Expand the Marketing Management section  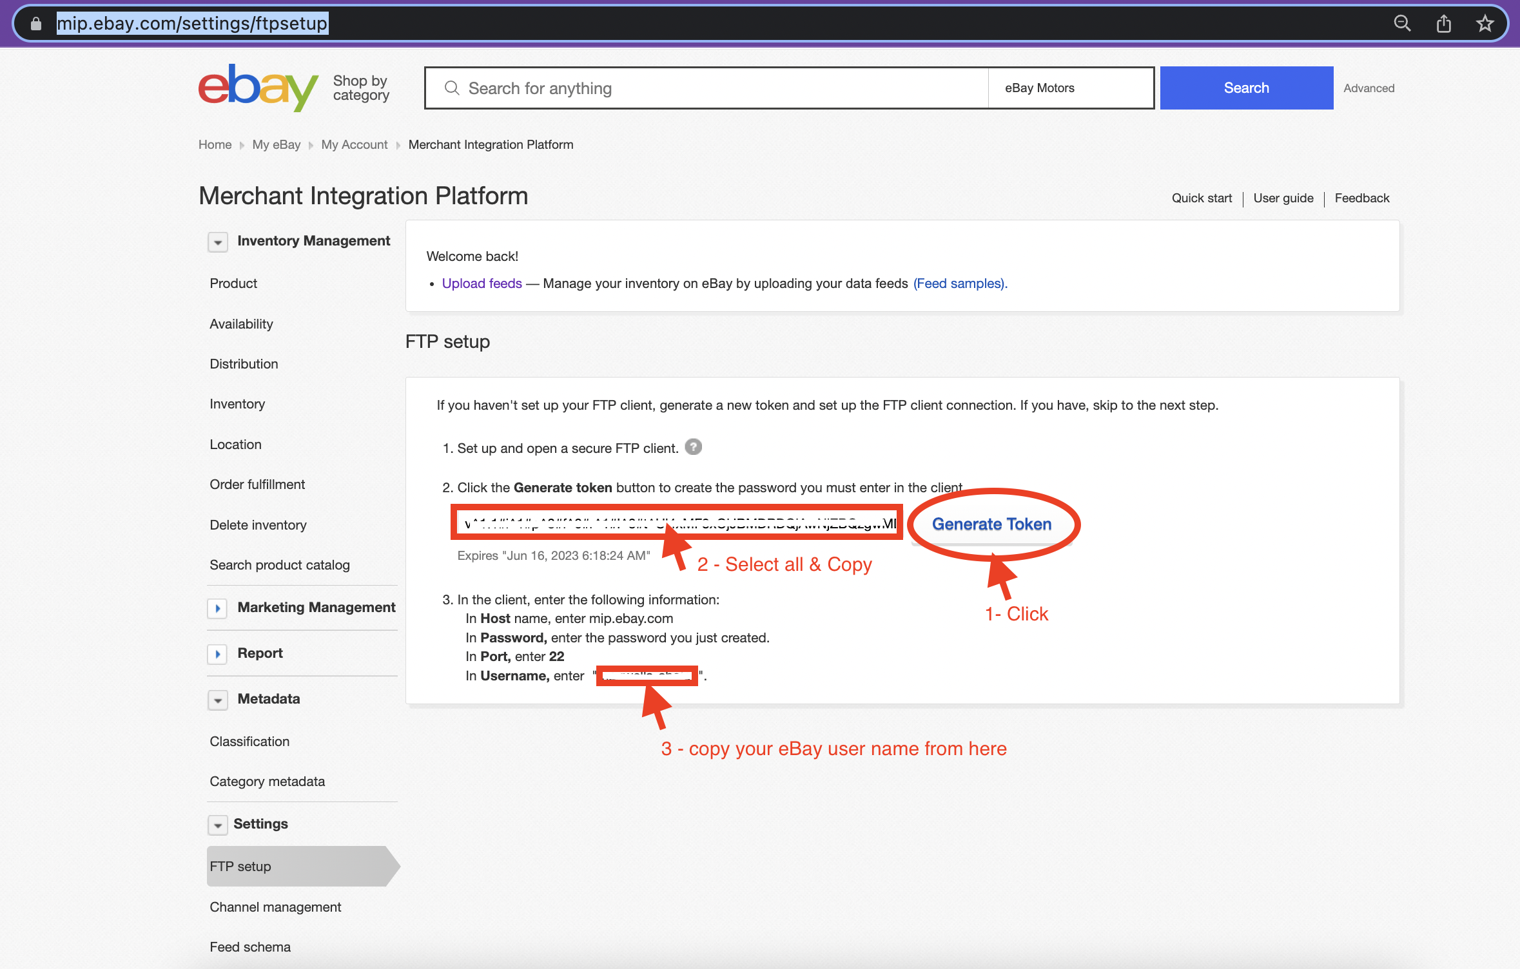tap(218, 608)
